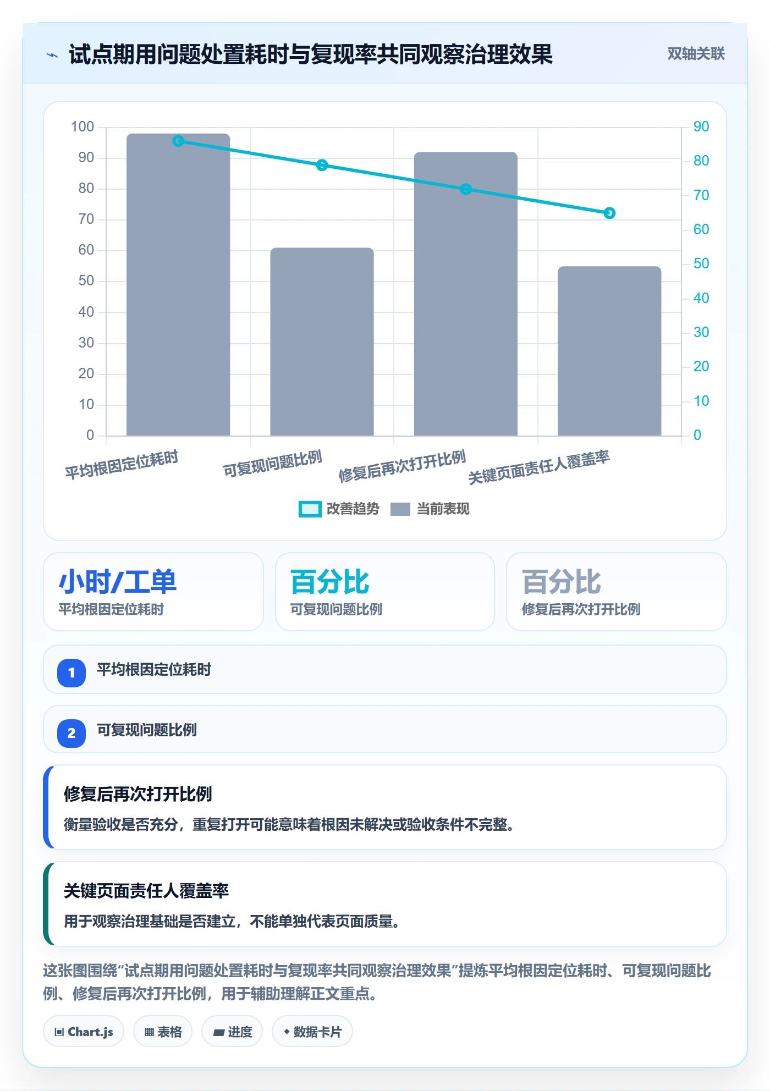Click the square icon in Chart.js tag
Image resolution: width=770 pixels, height=1091 pixels.
tap(59, 1032)
